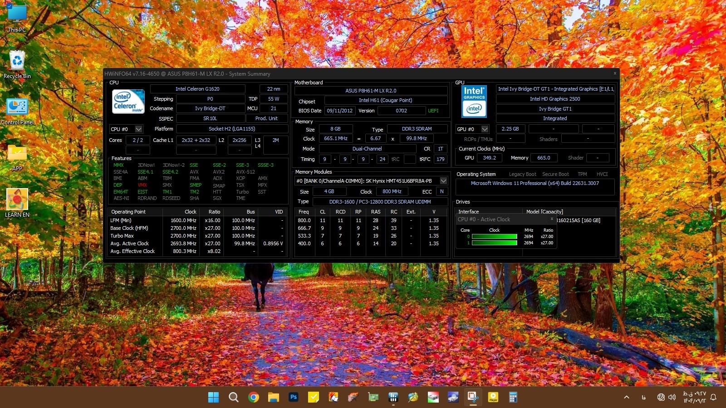
Task: Open File Explorer from the taskbar
Action: pos(273,397)
